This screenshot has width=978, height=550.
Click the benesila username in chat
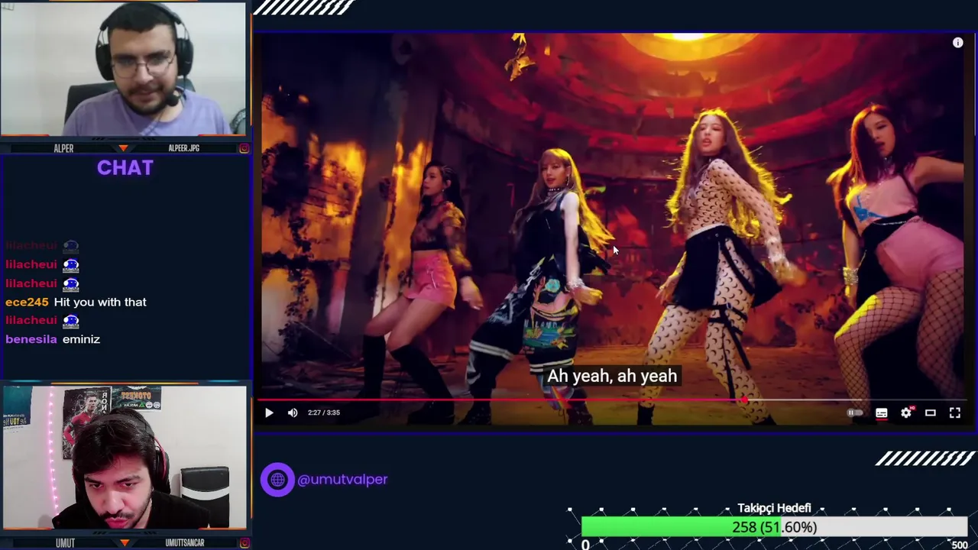point(31,339)
